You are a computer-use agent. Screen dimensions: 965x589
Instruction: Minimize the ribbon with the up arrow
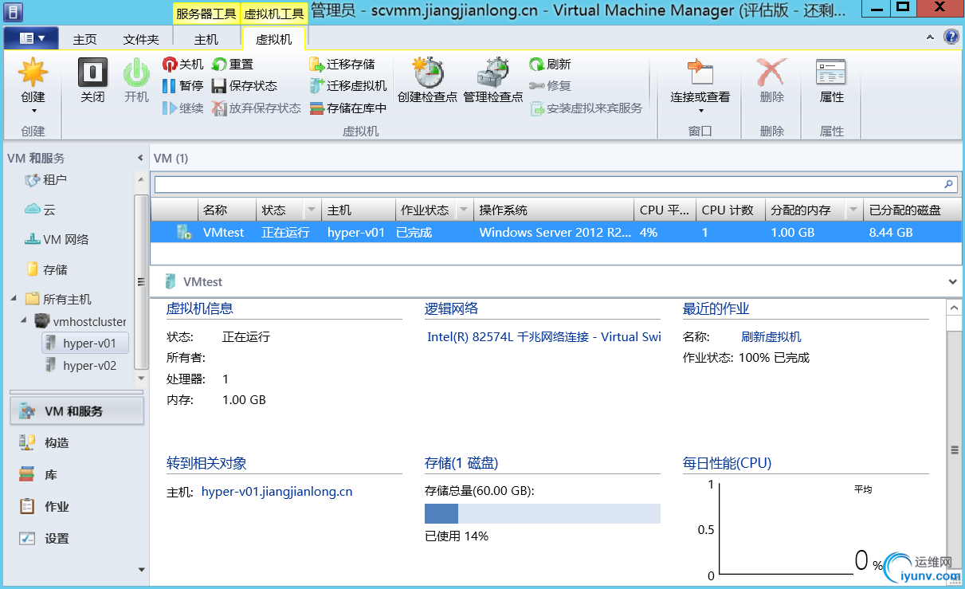(930, 37)
